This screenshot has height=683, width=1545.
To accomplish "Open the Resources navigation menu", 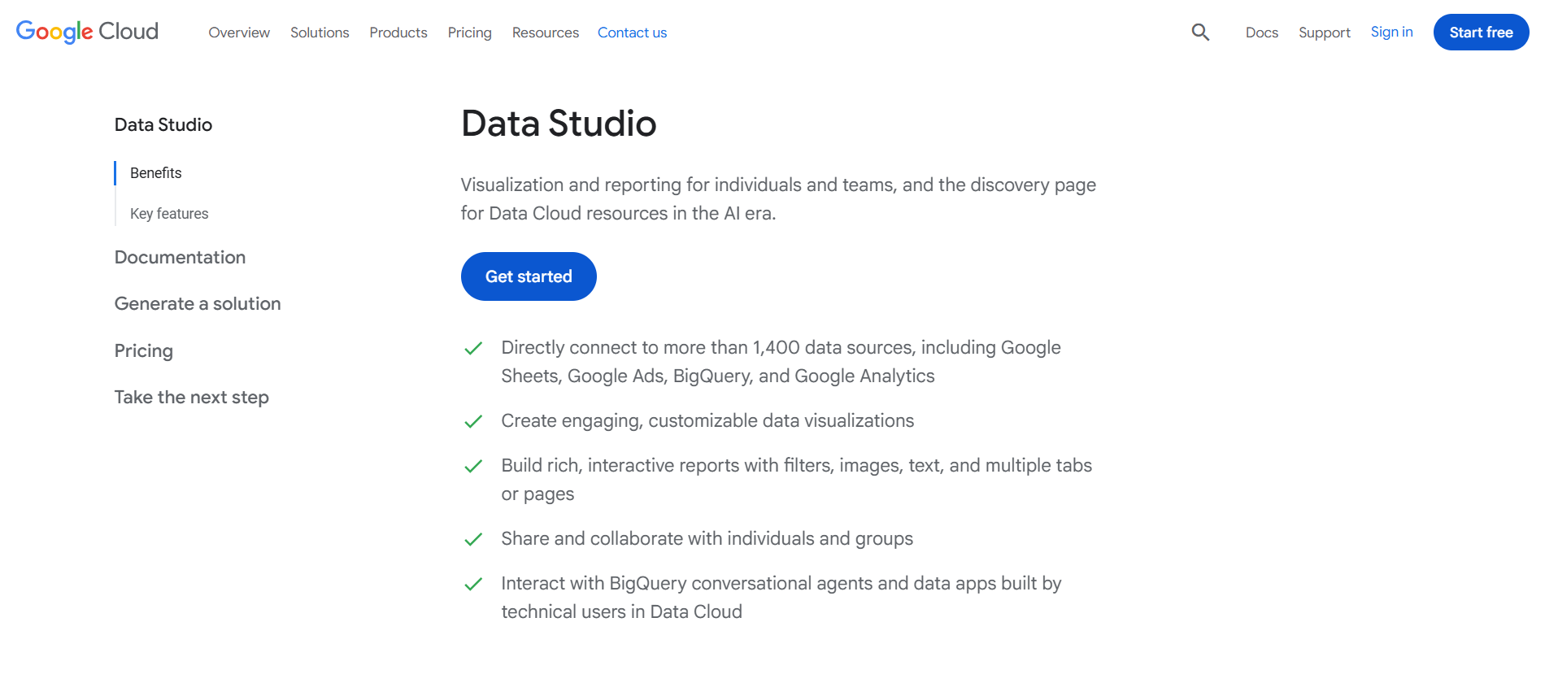I will 546,33.
